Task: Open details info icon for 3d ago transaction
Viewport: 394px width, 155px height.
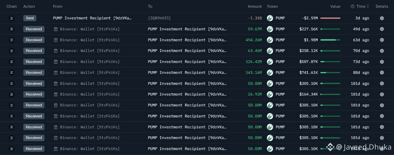Action: (382, 18)
